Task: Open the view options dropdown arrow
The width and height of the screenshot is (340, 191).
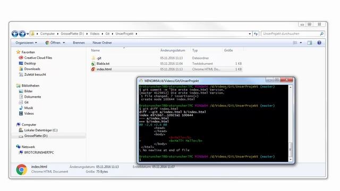Action: [x=301, y=43]
